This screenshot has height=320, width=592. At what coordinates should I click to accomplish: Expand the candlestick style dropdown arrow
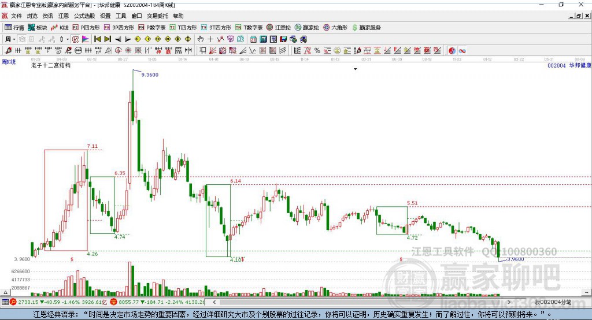[x=68, y=39]
